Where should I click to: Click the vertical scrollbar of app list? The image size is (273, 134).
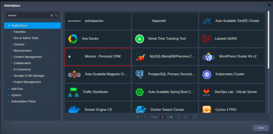tap(269, 40)
